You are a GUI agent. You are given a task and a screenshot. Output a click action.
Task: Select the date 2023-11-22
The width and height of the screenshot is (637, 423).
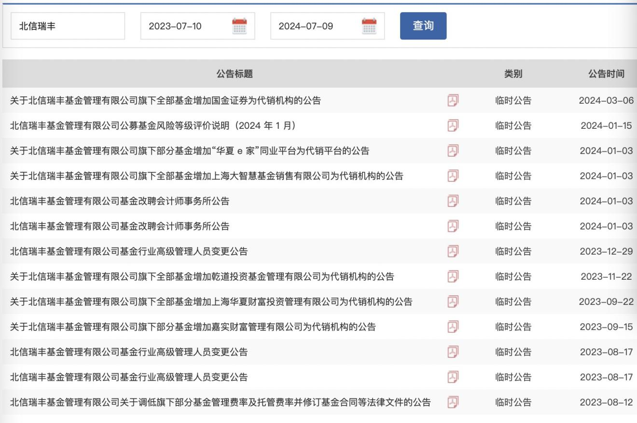coord(606,276)
